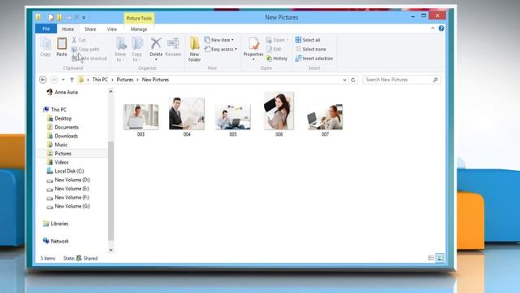Click New Pictures breadcrumb segment
The width and height of the screenshot is (520, 293).
click(155, 80)
